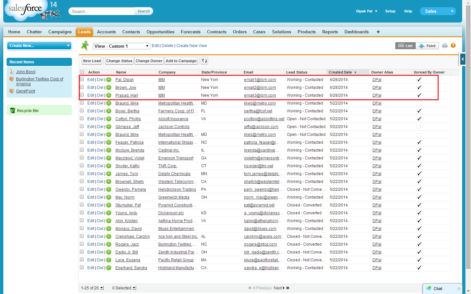This screenshot has height=294, width=471.
Task: Open the help question mark icon
Action: coord(453,45)
